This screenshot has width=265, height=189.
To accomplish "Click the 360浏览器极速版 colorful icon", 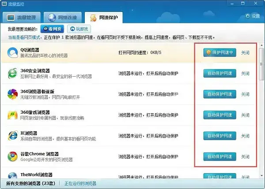I will tap(12, 94).
